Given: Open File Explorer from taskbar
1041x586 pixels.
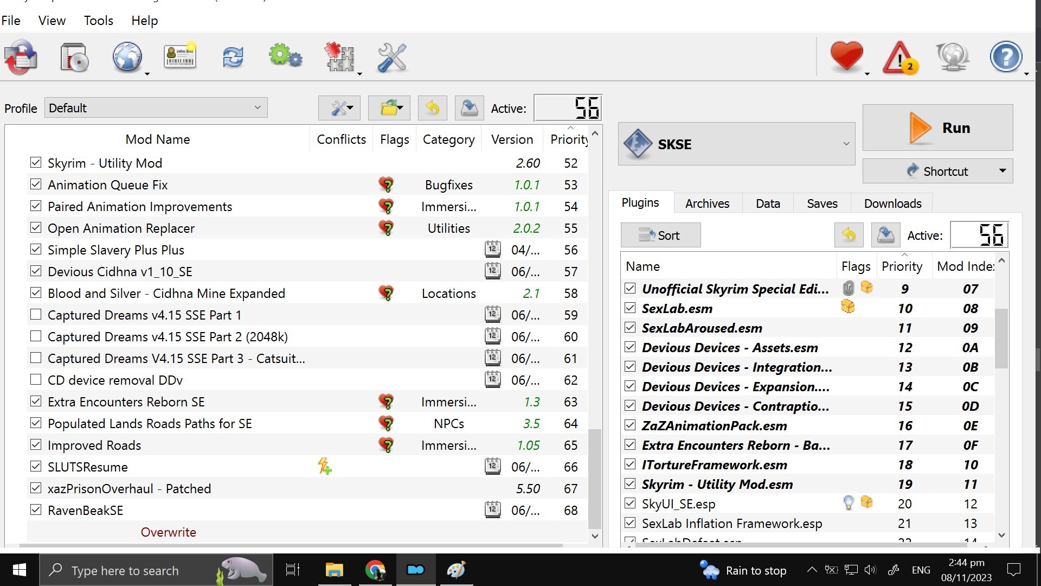Looking at the screenshot, I should tap(334, 570).
